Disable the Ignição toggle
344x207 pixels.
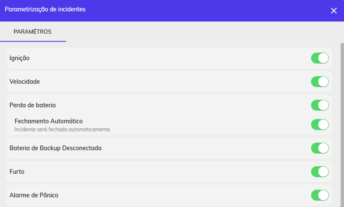pos(320,58)
